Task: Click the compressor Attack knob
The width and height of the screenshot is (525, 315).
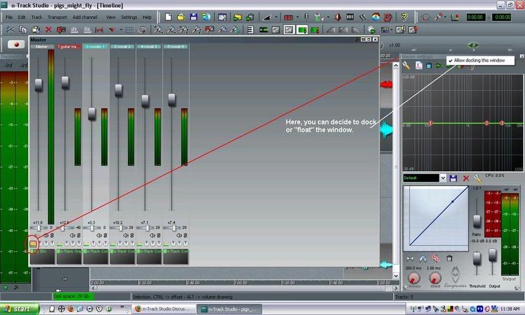Action: tap(435, 278)
